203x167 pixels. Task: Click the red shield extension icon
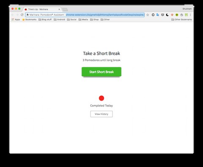pyautogui.click(x=172, y=15)
